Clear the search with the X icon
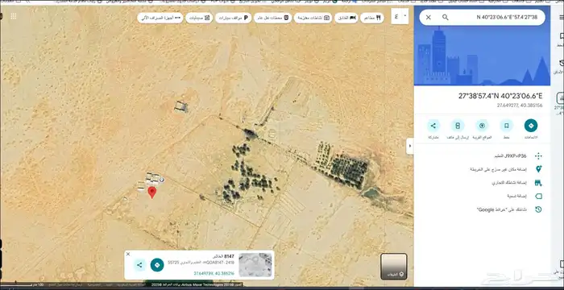 (x=429, y=17)
